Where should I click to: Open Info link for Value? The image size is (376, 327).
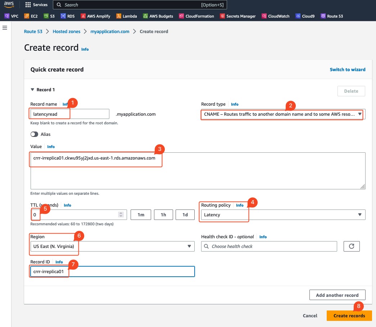51,147
